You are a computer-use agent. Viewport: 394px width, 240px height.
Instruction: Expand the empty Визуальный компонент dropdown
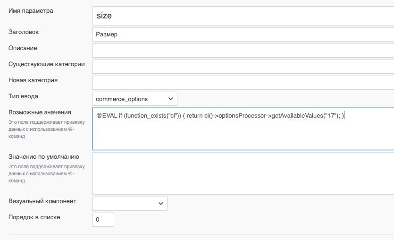pyautogui.click(x=130, y=204)
